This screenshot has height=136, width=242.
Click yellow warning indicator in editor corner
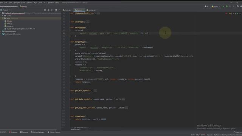click(230, 14)
